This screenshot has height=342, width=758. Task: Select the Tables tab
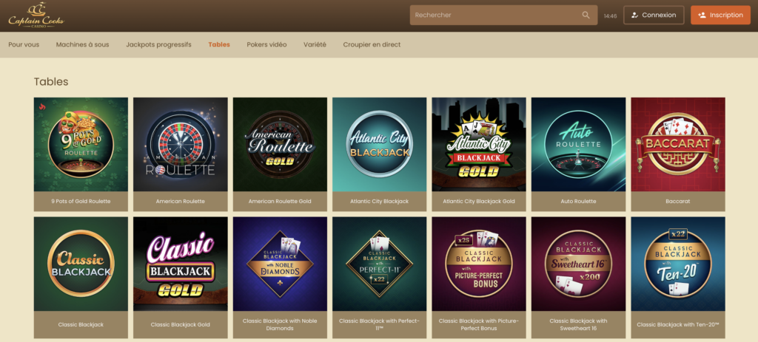[x=219, y=44]
